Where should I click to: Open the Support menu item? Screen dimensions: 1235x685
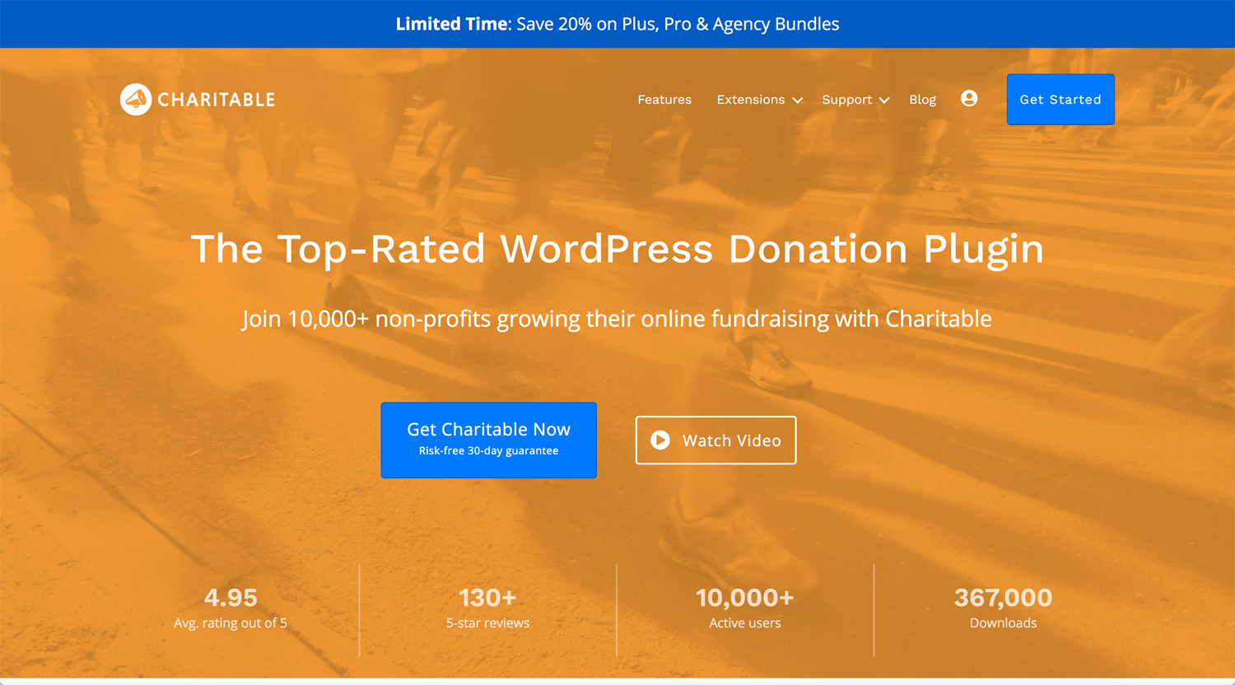click(x=846, y=100)
